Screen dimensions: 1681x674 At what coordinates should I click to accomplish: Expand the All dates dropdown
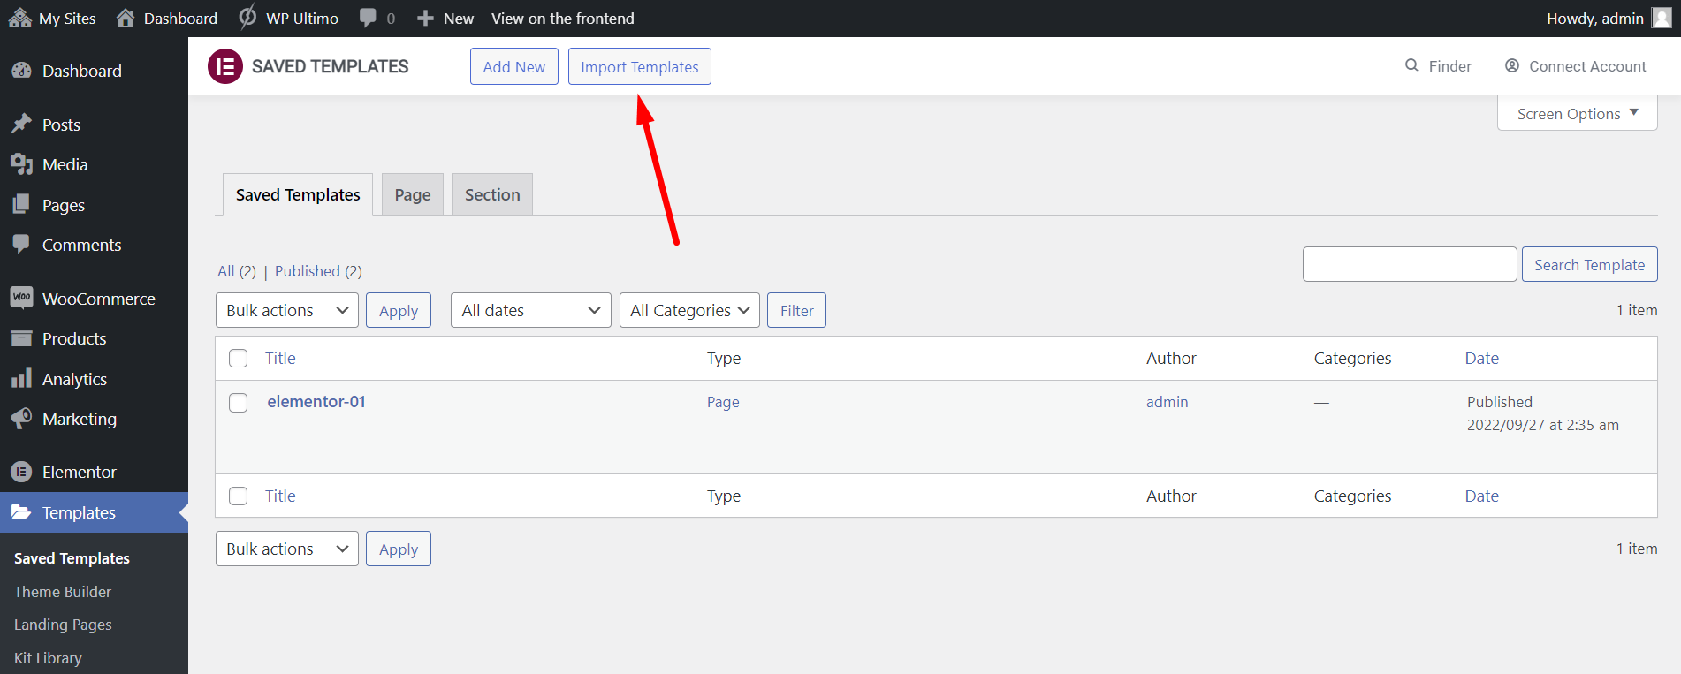coord(530,310)
